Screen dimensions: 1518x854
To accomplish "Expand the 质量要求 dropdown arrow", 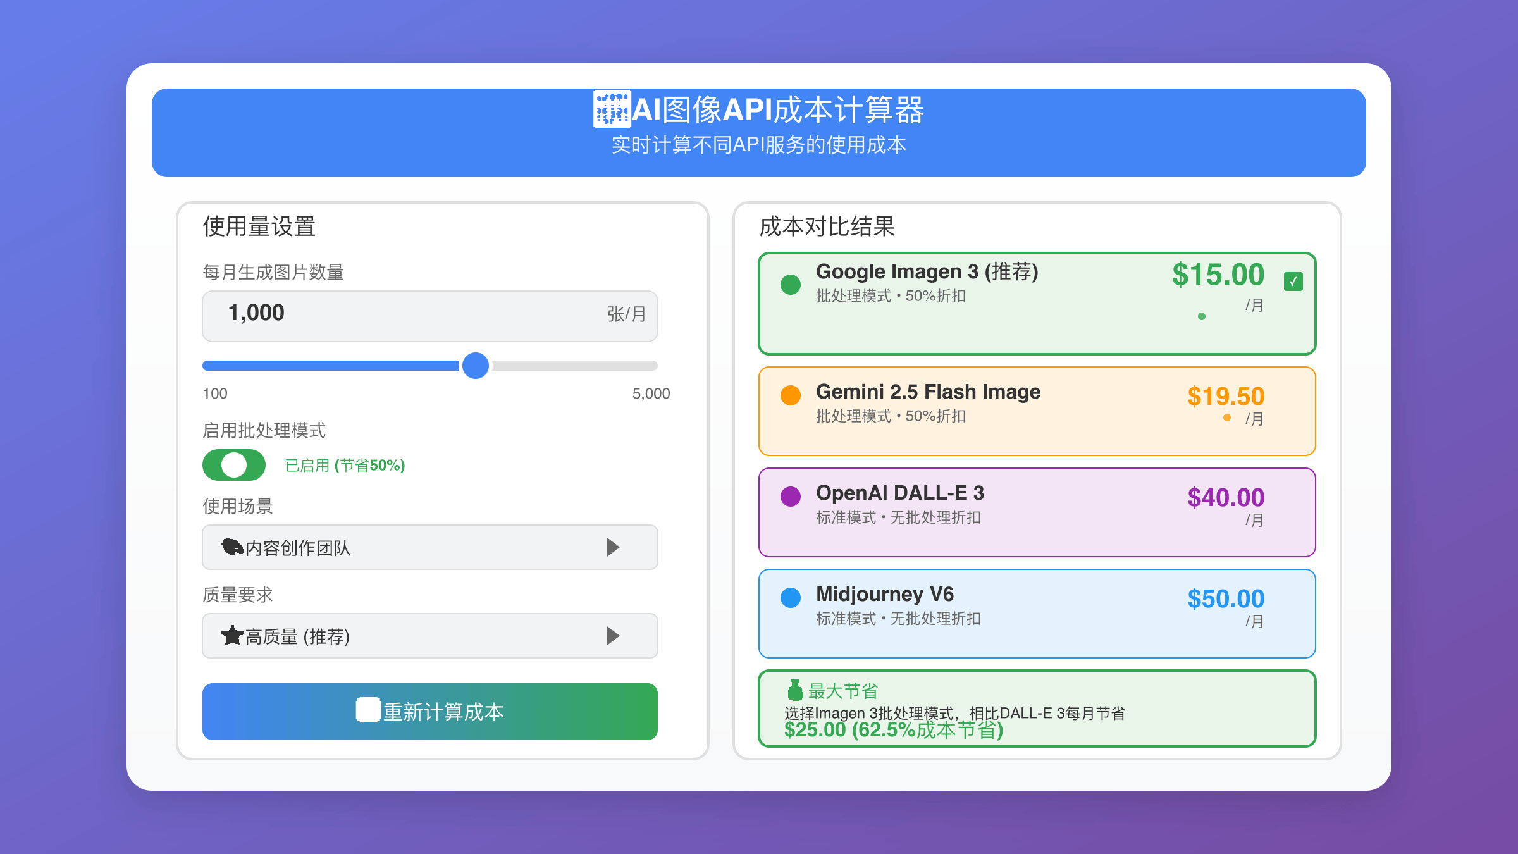I will [x=613, y=636].
